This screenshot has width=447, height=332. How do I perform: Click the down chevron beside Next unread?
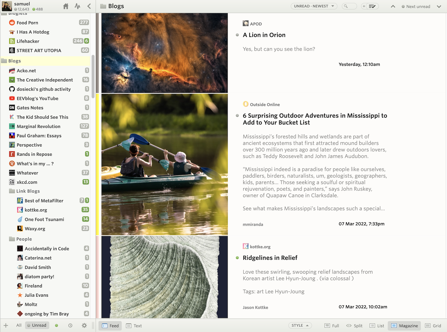pyautogui.click(x=439, y=6)
